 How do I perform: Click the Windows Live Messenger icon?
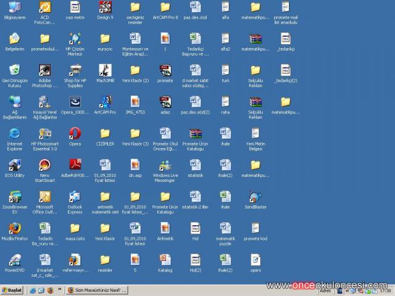click(x=165, y=165)
